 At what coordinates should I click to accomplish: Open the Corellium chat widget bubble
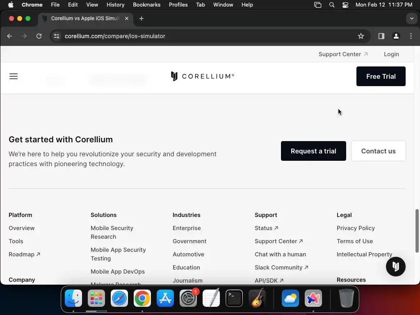[396, 267]
